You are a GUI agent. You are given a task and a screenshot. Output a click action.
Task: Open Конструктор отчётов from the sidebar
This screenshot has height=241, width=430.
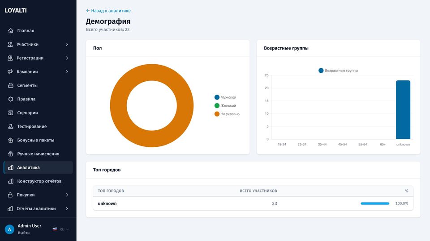(x=38, y=181)
